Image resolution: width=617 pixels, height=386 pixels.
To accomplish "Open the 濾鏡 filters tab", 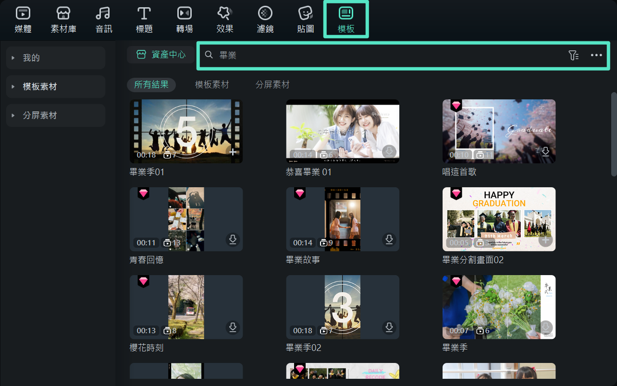I will tap(265, 20).
